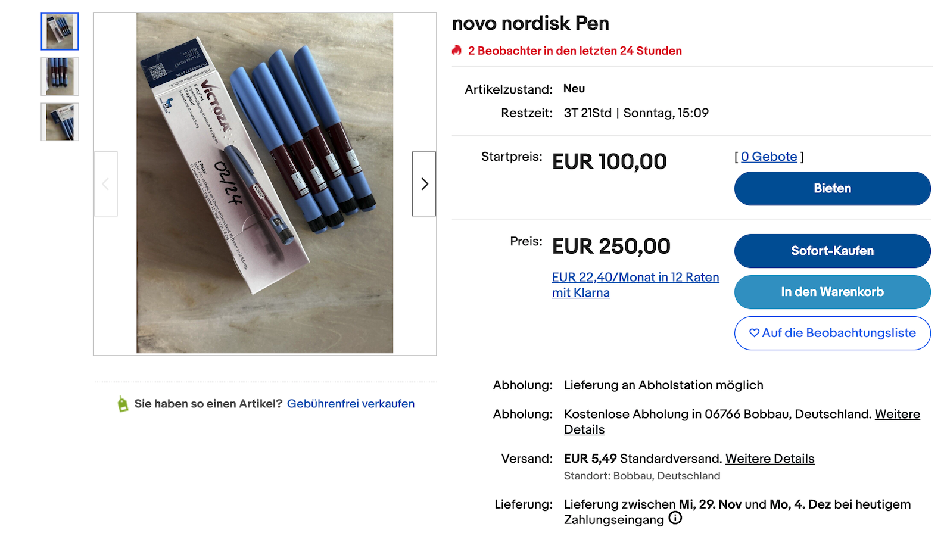Click the previous image arrow

105,184
